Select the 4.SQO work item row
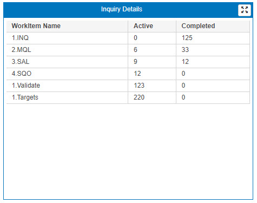 [x=128, y=74]
